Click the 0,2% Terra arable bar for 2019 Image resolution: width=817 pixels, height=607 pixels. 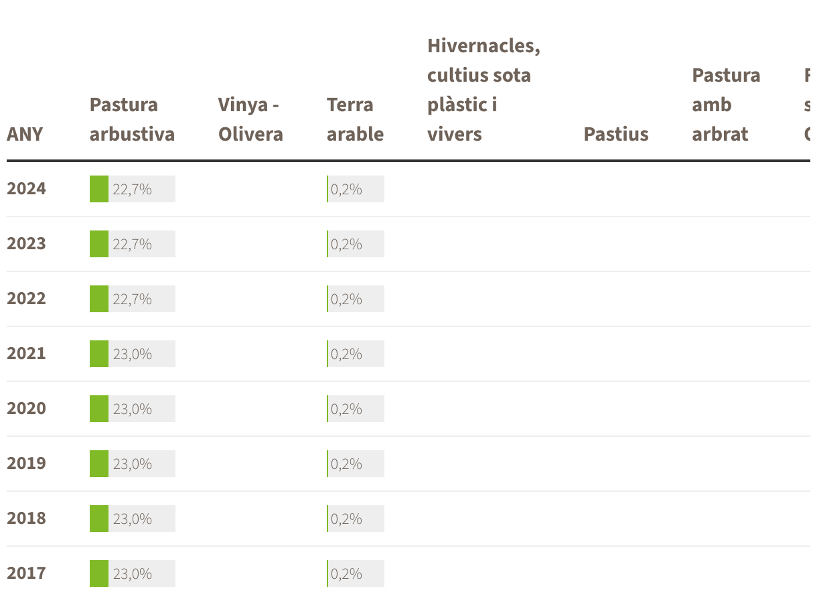(356, 464)
